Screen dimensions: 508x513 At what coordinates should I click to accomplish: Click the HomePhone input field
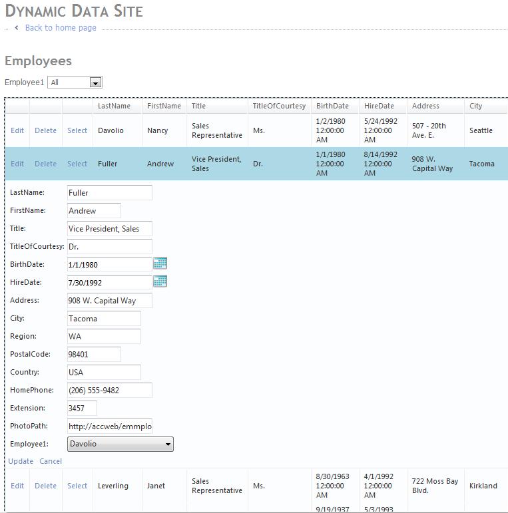click(x=110, y=391)
